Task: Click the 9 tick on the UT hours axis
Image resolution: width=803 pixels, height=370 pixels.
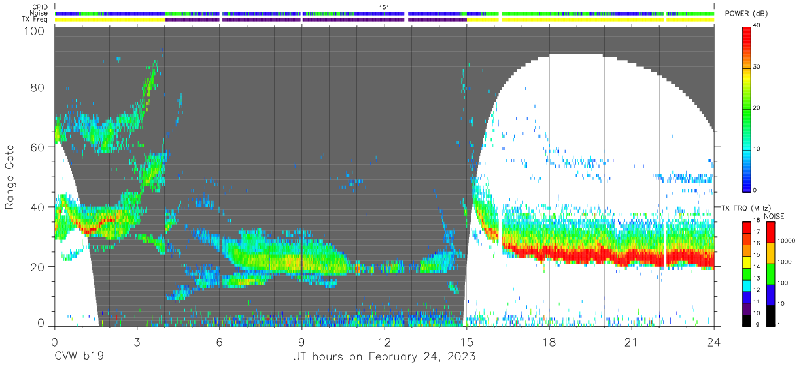Action: (301, 342)
